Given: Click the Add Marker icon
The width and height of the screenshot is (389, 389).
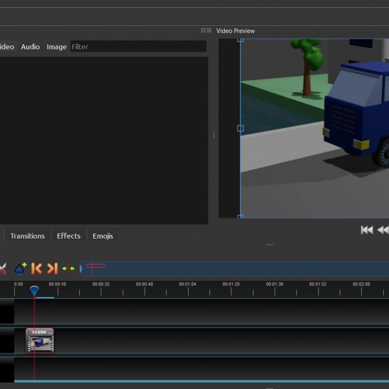Looking at the screenshot, I should (x=20, y=268).
